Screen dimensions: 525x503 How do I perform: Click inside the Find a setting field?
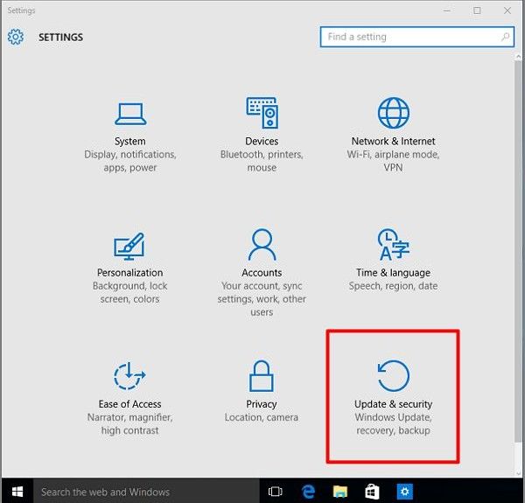pos(416,37)
